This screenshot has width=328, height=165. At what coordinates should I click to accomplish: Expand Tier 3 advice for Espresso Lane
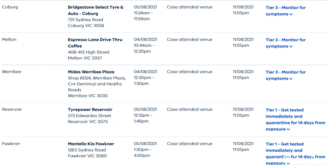click(x=285, y=43)
